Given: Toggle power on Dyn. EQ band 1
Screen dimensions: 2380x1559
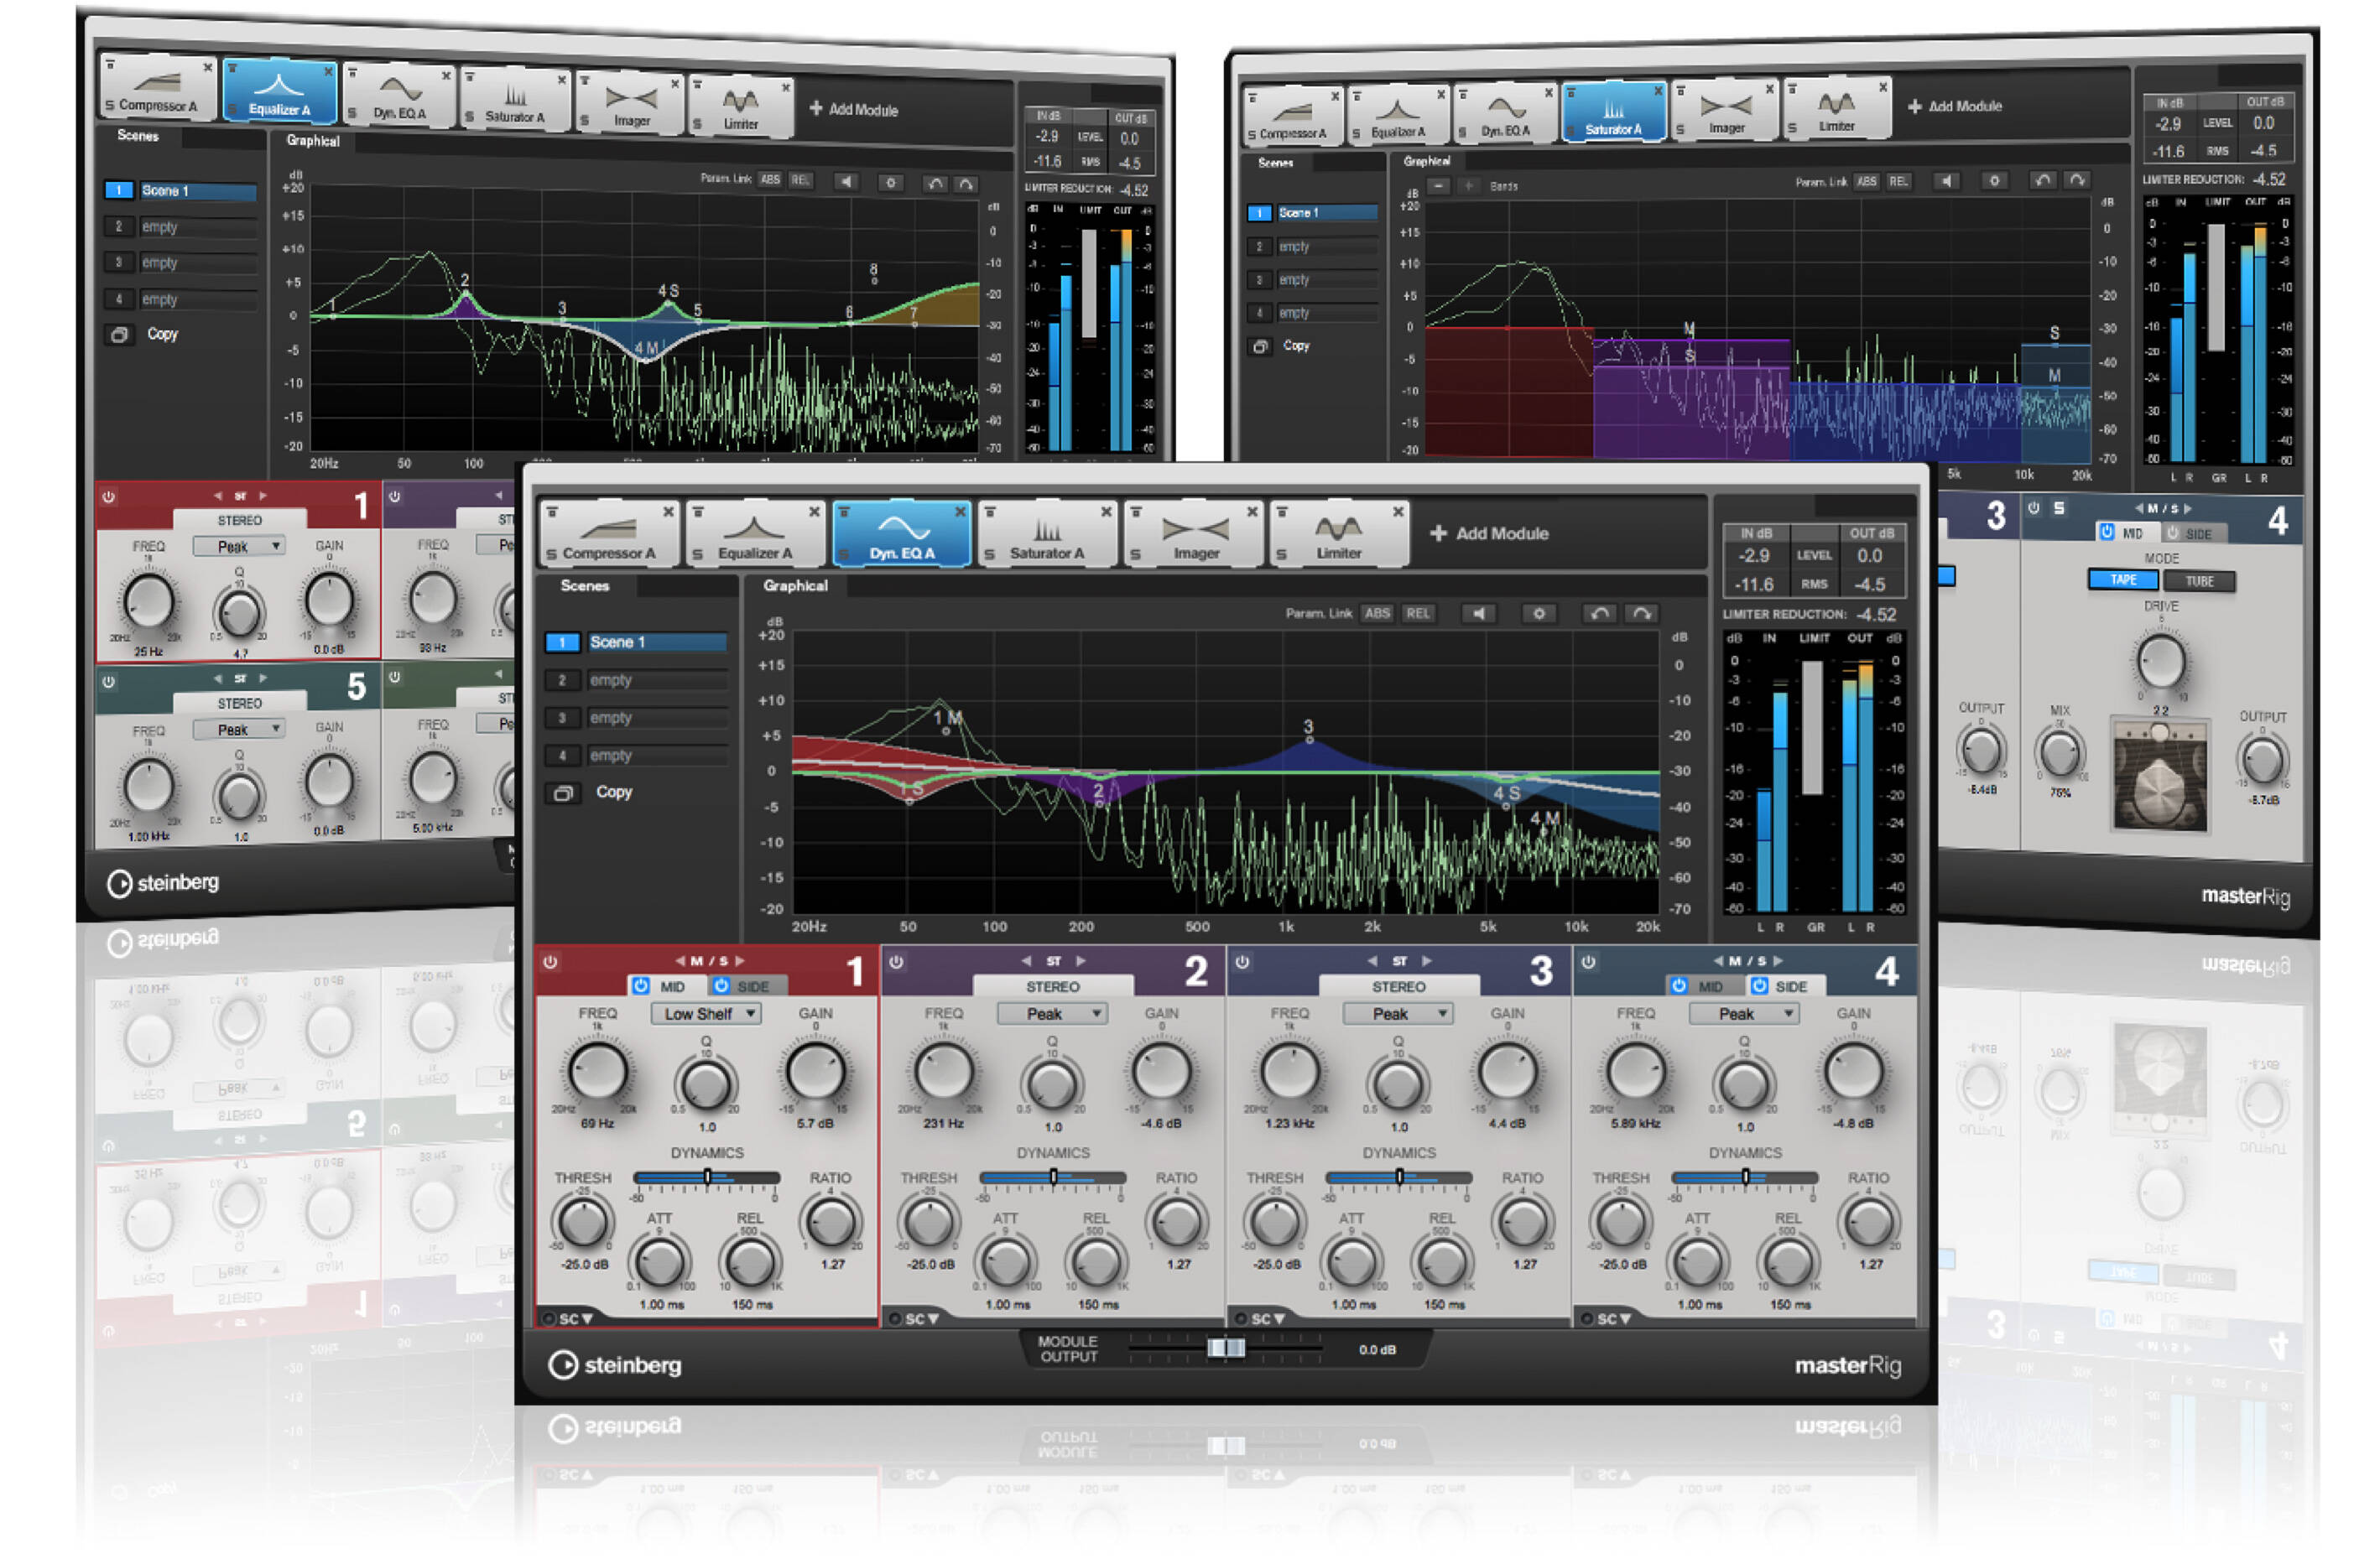Looking at the screenshot, I should [550, 963].
